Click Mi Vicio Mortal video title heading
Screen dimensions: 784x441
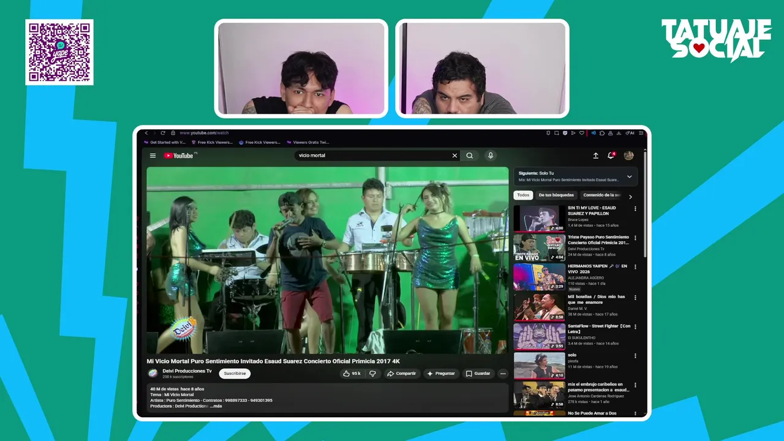click(273, 361)
